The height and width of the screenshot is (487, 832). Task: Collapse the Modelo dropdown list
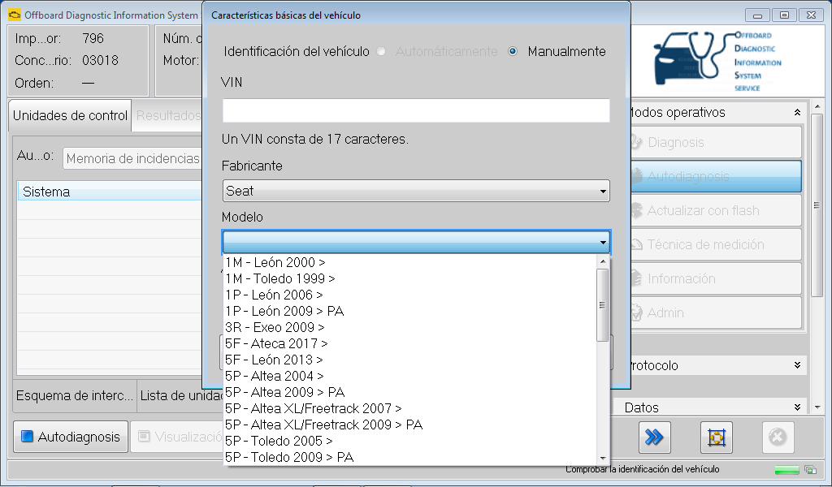[x=603, y=242]
